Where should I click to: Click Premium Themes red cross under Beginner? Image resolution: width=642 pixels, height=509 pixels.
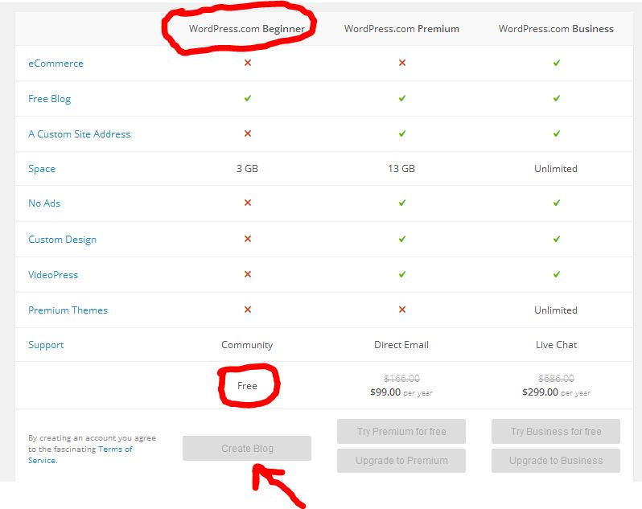click(x=247, y=310)
